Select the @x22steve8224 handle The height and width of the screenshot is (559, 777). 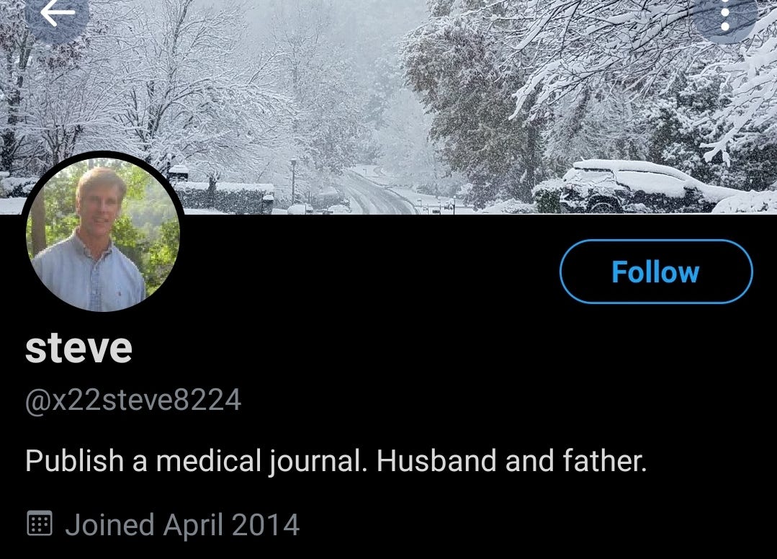coord(133,401)
